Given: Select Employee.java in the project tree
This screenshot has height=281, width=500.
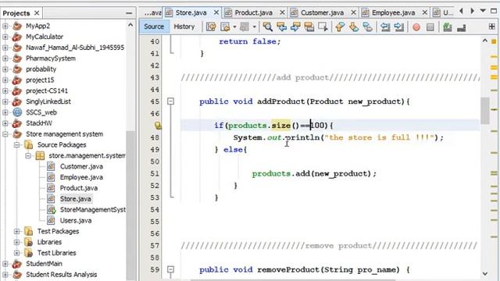Looking at the screenshot, I should (x=81, y=177).
